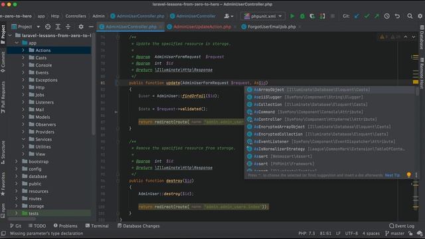425x239 pixels.
Task: Click 4 spaces indent setting
Action: (371, 233)
